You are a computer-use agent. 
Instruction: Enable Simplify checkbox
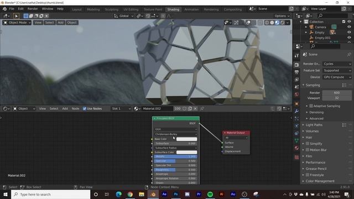(308, 144)
